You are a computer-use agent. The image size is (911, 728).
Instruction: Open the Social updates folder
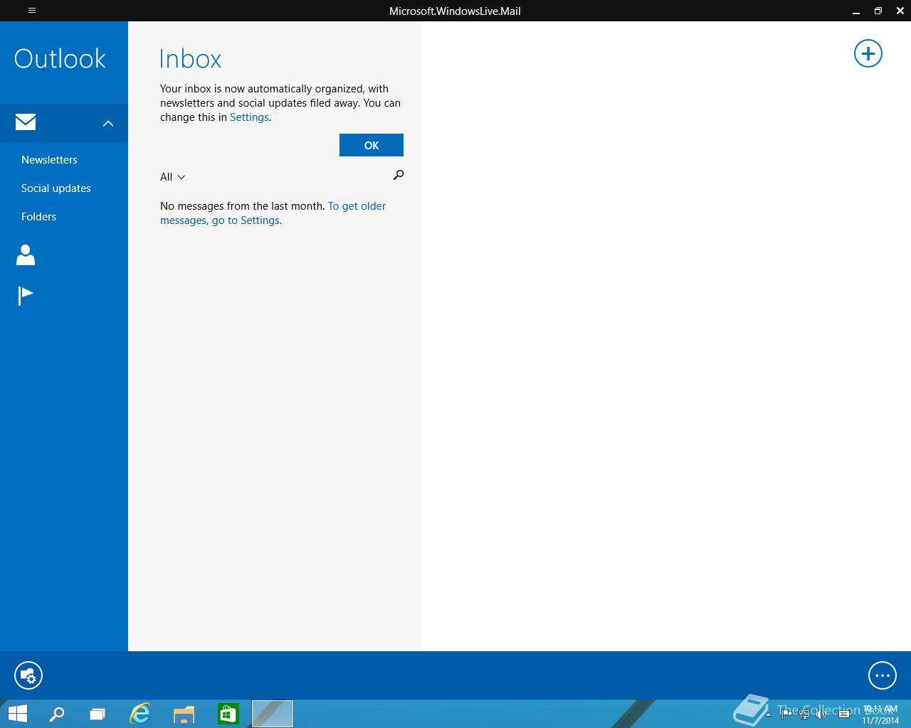pos(56,188)
